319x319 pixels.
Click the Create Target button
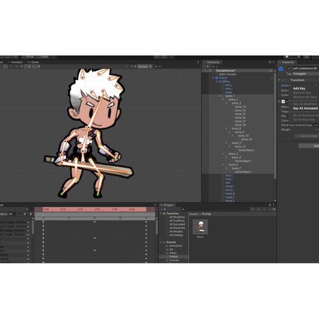[307, 136]
